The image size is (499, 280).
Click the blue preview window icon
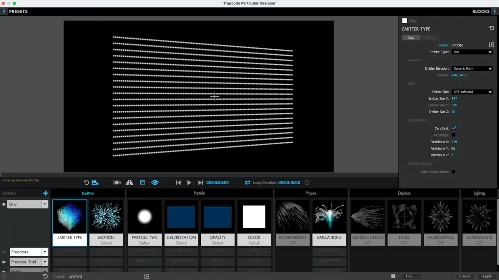142,183
